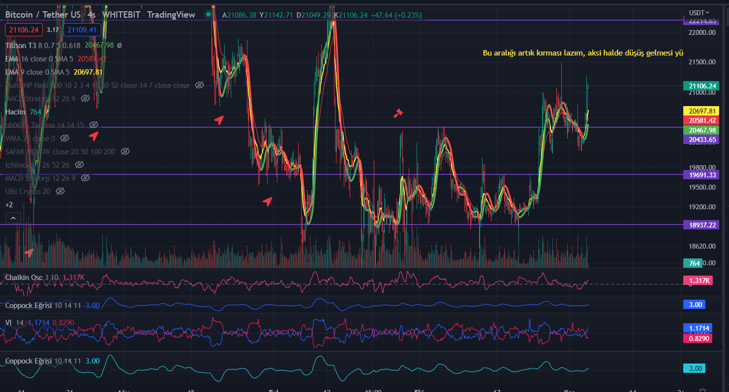This screenshot has width=729, height=392.
Task: Click the 18620.00 price scale label
Action: click(x=702, y=246)
